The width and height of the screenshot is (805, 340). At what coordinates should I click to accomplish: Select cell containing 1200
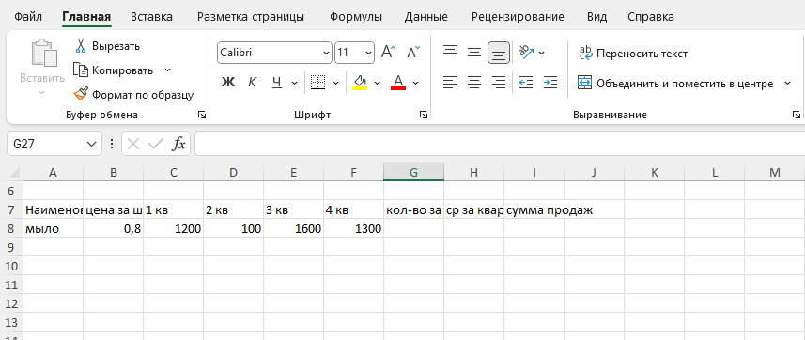tap(174, 228)
